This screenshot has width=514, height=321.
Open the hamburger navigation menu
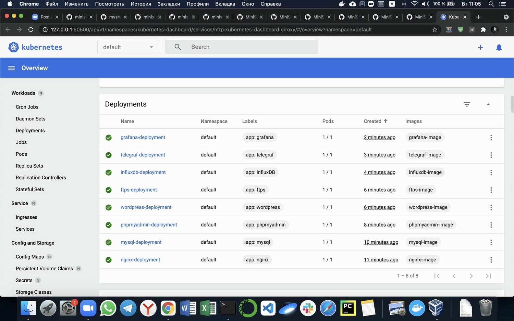coord(11,68)
